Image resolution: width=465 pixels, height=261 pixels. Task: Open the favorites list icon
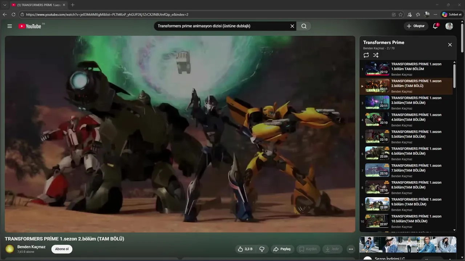(x=418, y=14)
